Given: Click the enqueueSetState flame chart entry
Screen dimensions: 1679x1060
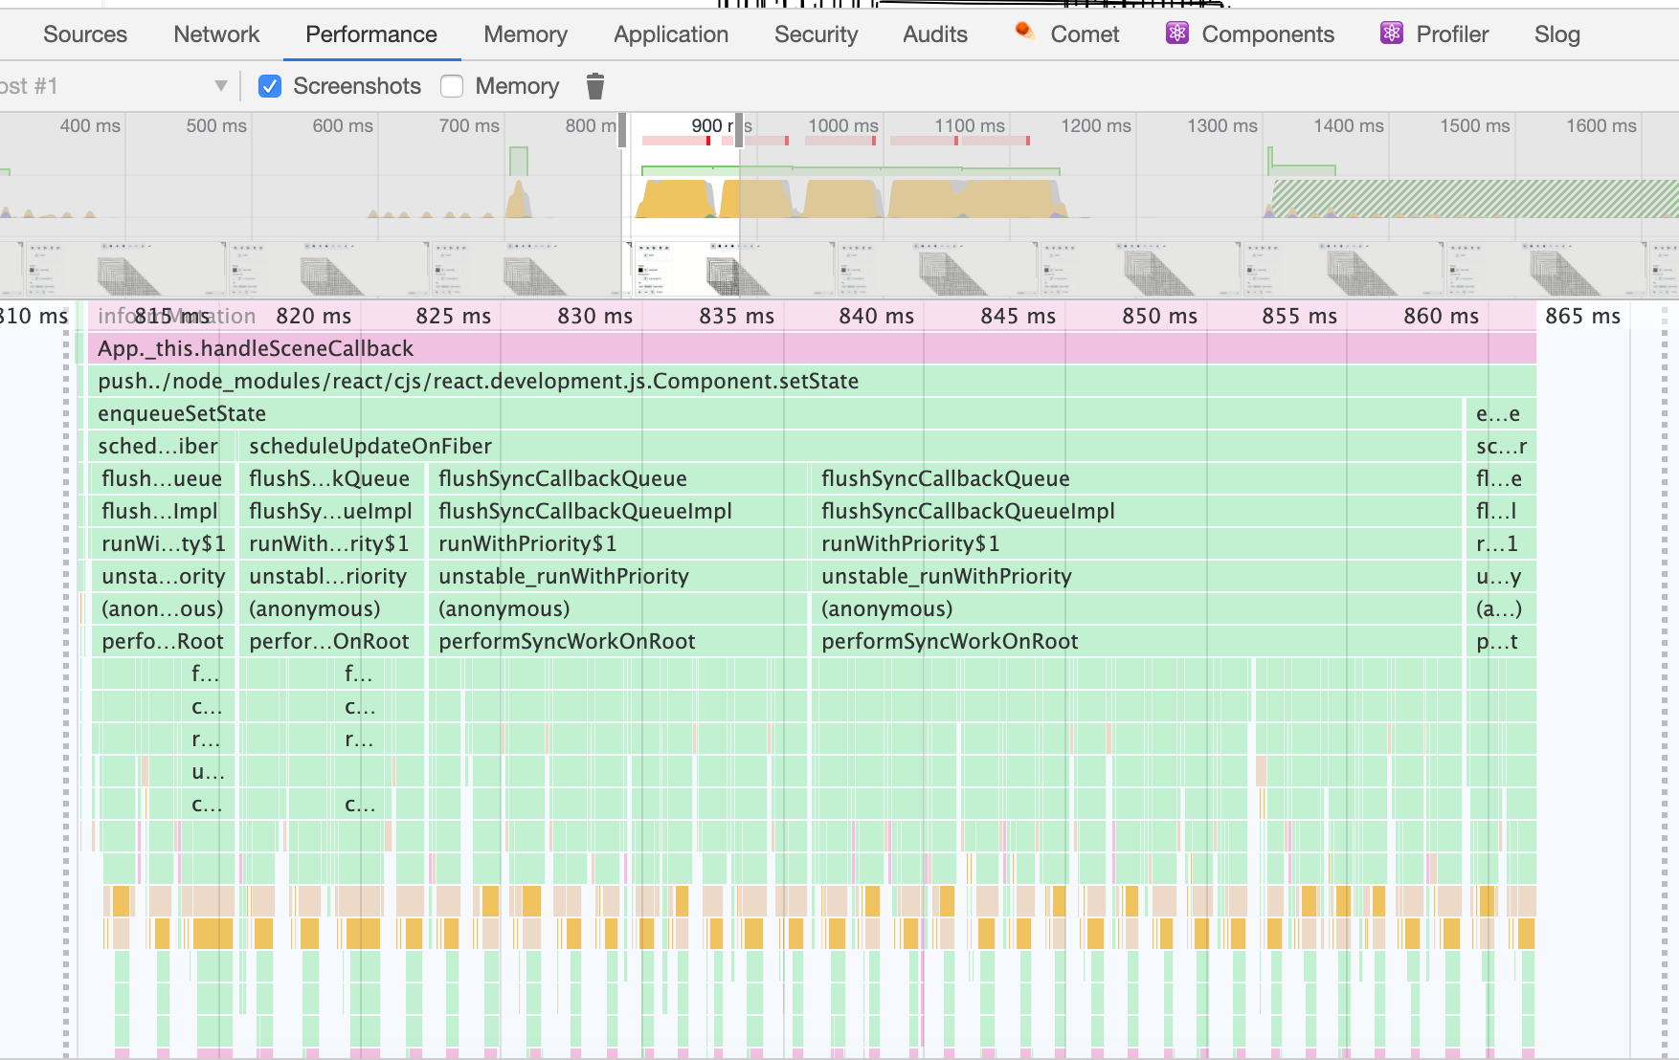Looking at the screenshot, I should (479, 413).
